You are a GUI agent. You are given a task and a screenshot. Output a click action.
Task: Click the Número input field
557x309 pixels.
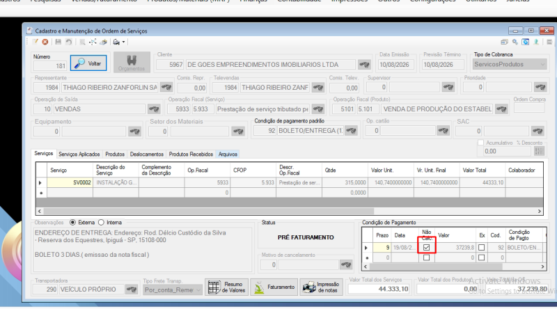point(49,65)
